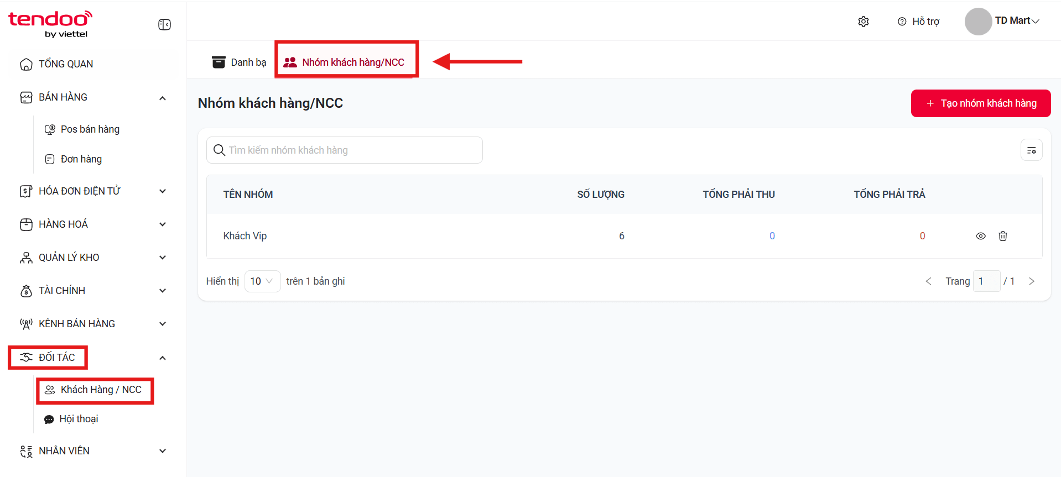Open the rows-per-page dropdown showing 10
Image resolution: width=1061 pixels, height=477 pixels.
tap(262, 281)
